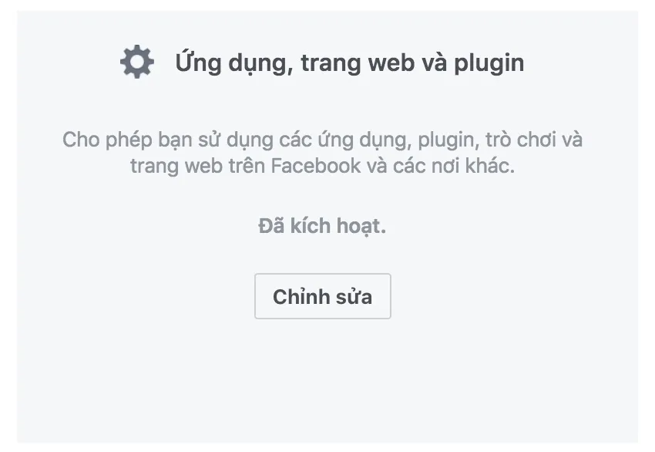Tap the cog icon beside Ứng dụng
The image size is (655, 452).
(x=137, y=62)
